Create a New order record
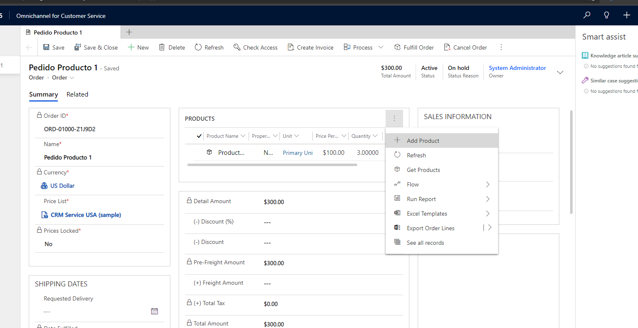Image resolution: width=638 pixels, height=328 pixels. pos(138,47)
